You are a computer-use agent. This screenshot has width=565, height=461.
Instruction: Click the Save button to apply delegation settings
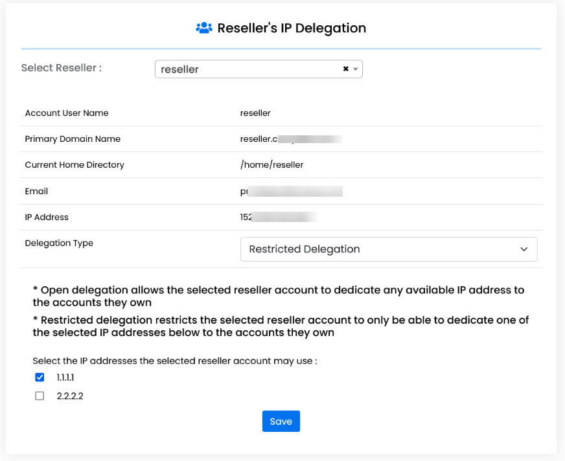click(281, 421)
